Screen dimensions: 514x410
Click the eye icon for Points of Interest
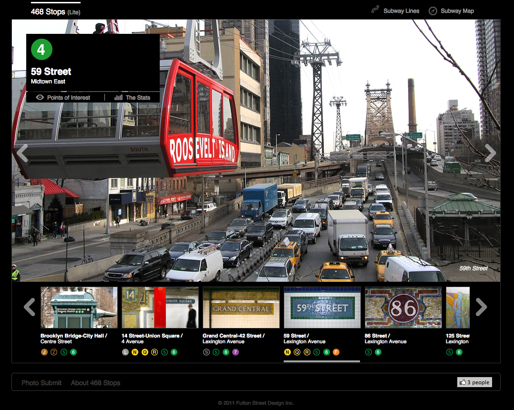click(x=40, y=97)
